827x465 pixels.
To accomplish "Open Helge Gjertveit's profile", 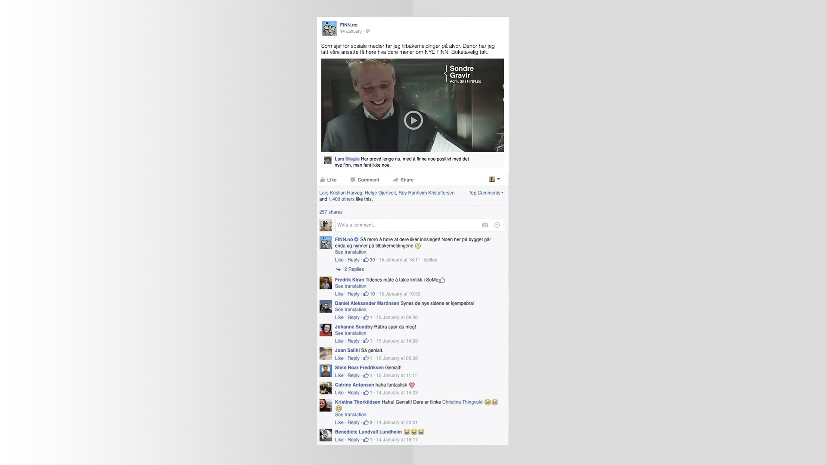I will [380, 193].
